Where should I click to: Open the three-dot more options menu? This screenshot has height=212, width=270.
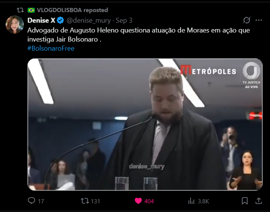click(259, 20)
